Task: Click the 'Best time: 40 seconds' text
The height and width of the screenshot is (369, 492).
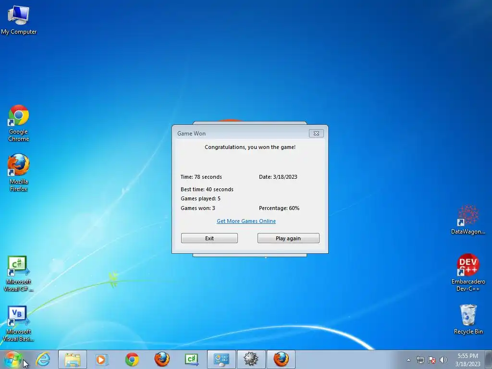Action: pos(207,189)
